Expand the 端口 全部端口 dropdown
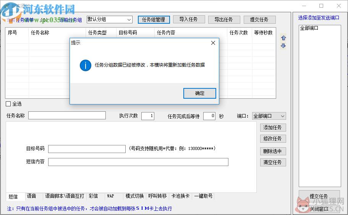 [269, 116]
